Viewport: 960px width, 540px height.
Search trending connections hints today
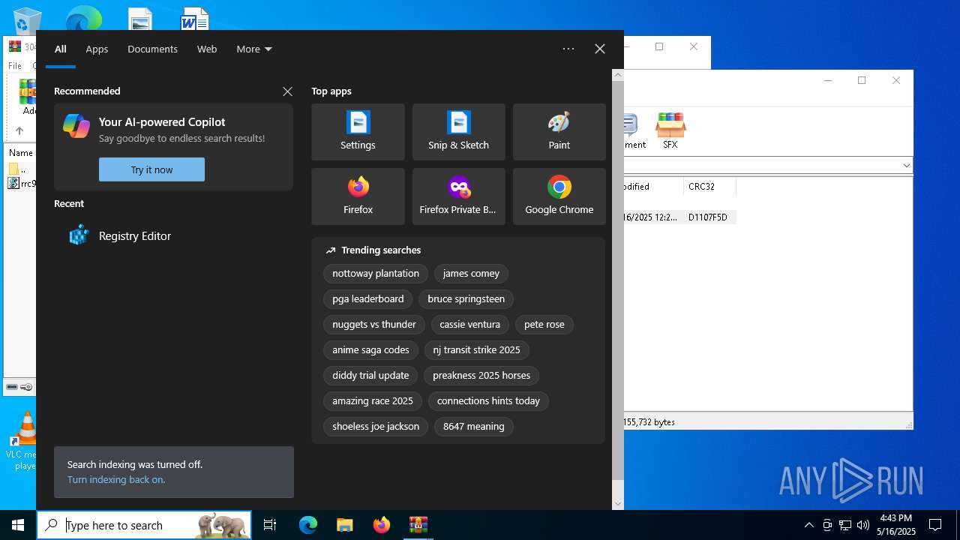click(x=488, y=401)
